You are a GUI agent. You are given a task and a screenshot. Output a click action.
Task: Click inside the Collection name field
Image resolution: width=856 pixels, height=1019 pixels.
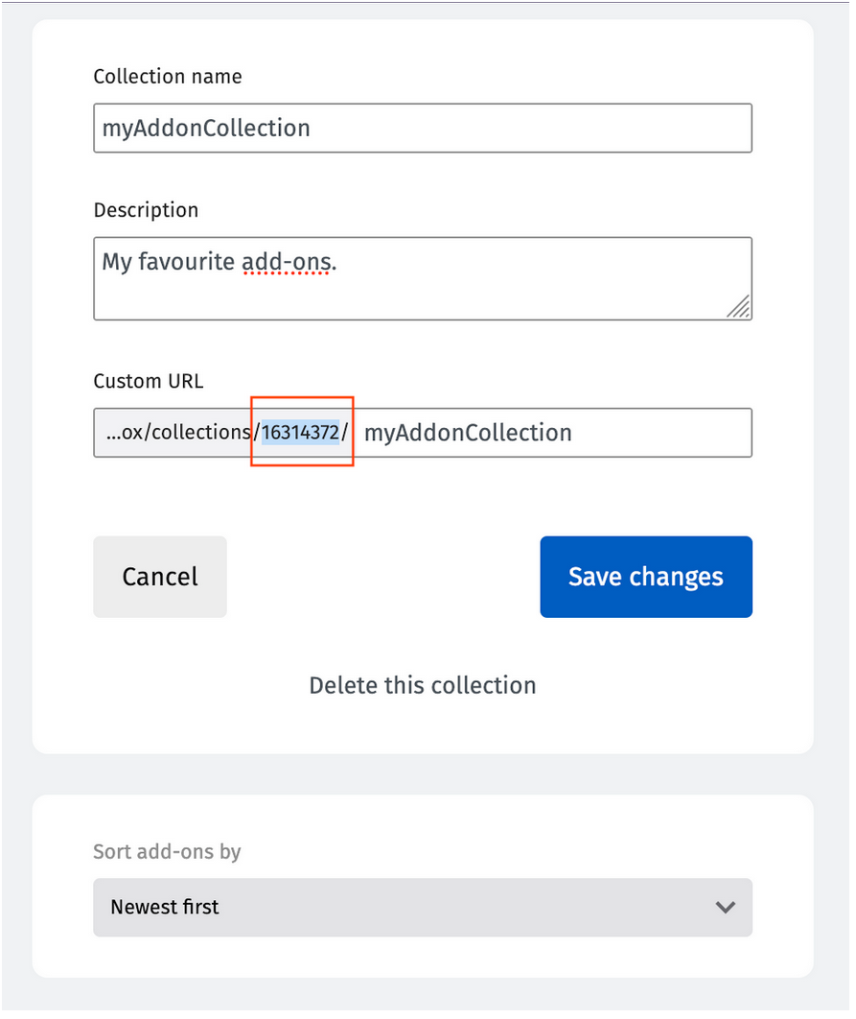click(422, 128)
